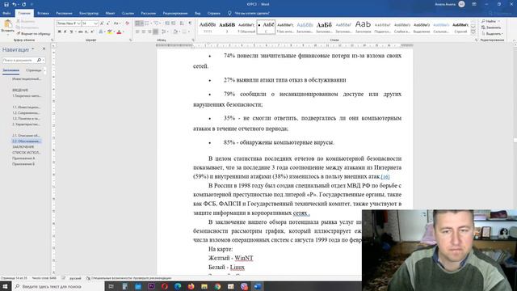Select the large 'Aab' Заголовок title style
Image resolution: width=517 pixels, height=291 pixels.
(363, 27)
